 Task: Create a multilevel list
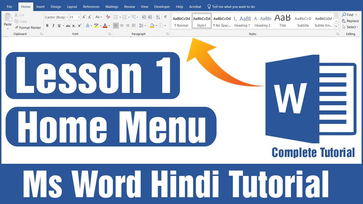click(x=134, y=17)
